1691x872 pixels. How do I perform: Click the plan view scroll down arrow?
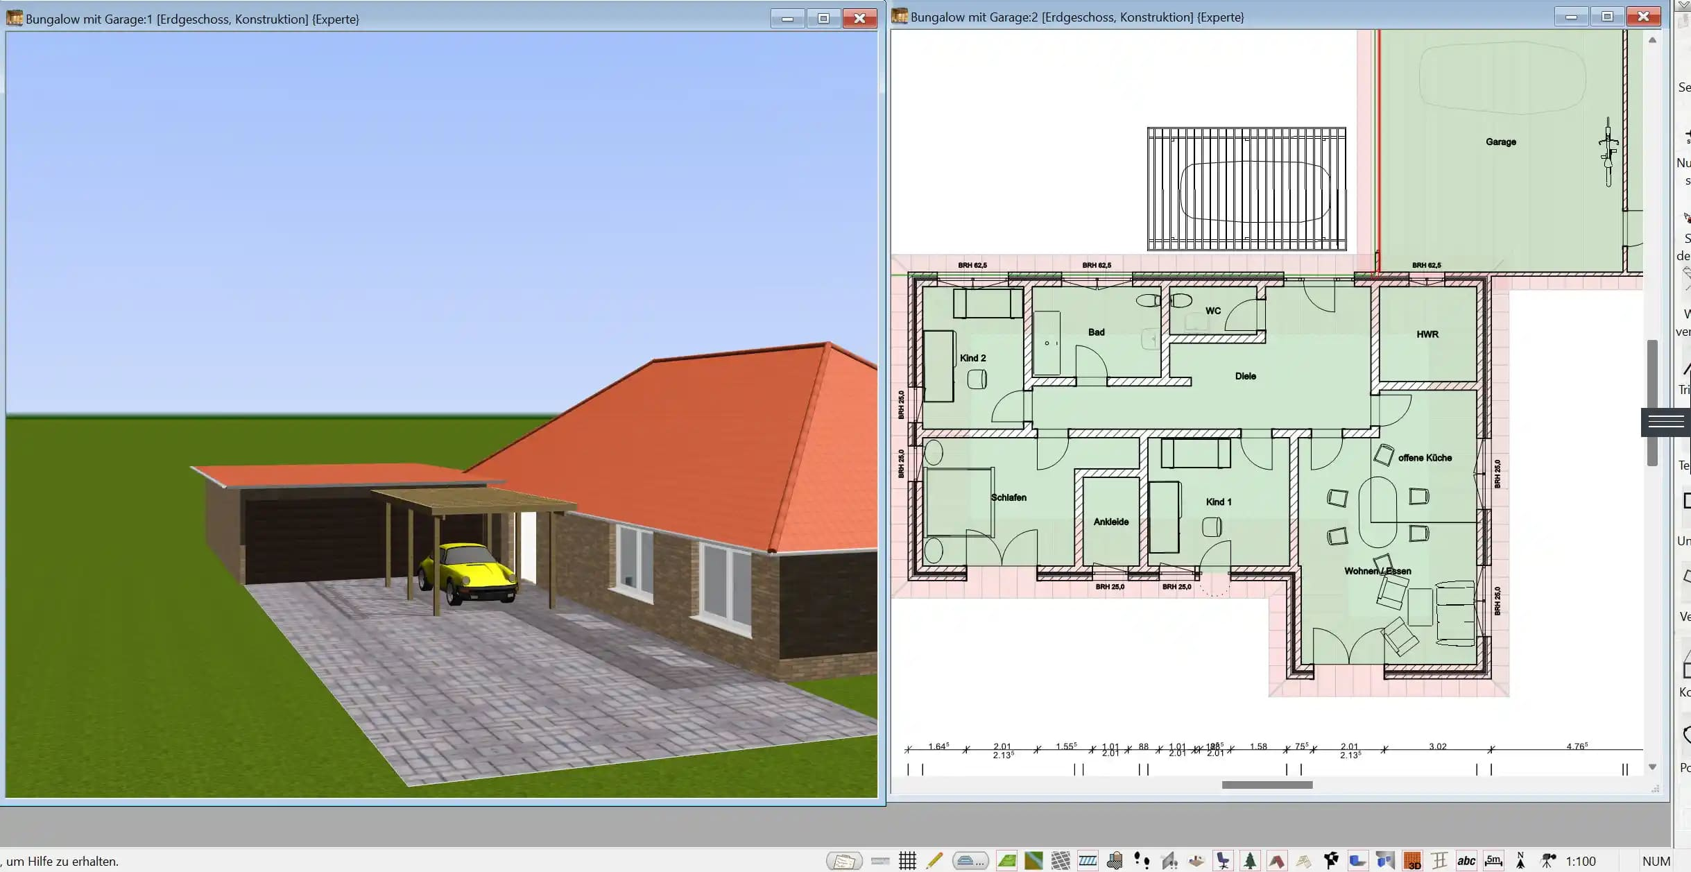pos(1652,767)
